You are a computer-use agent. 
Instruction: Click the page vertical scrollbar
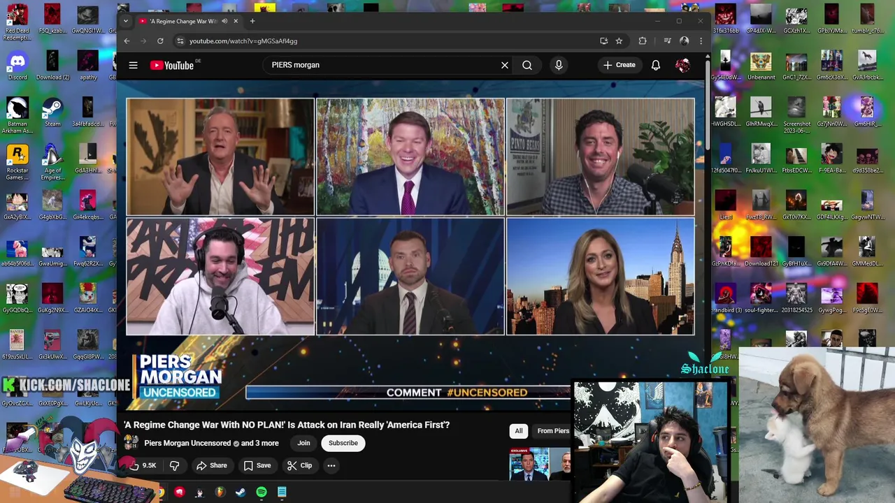[x=707, y=105]
